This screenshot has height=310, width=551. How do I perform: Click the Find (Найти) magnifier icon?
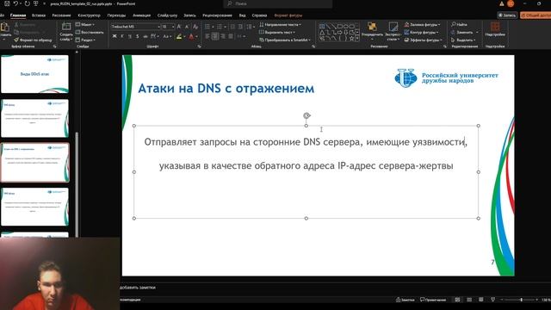pos(454,24)
